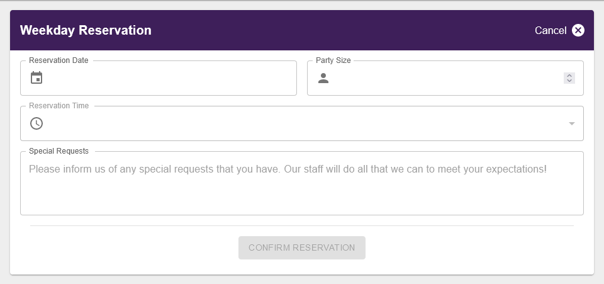Click the person icon in Party Size
Viewport: 604px width, 284px height.
[x=323, y=78]
